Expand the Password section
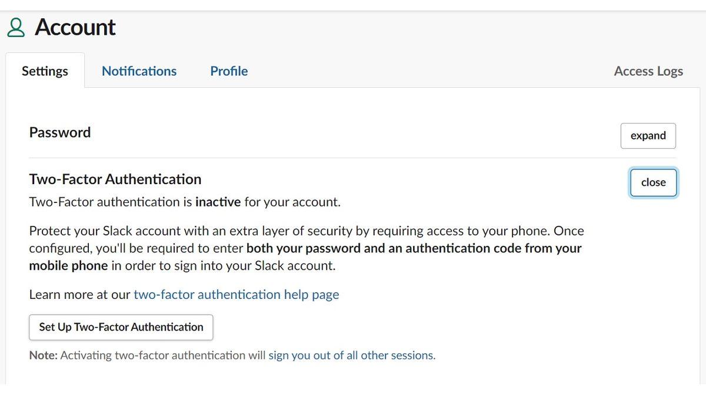 tap(648, 136)
